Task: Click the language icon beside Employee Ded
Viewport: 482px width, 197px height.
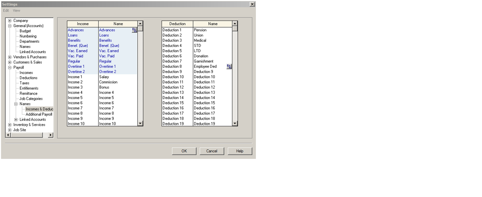Action: click(229, 66)
